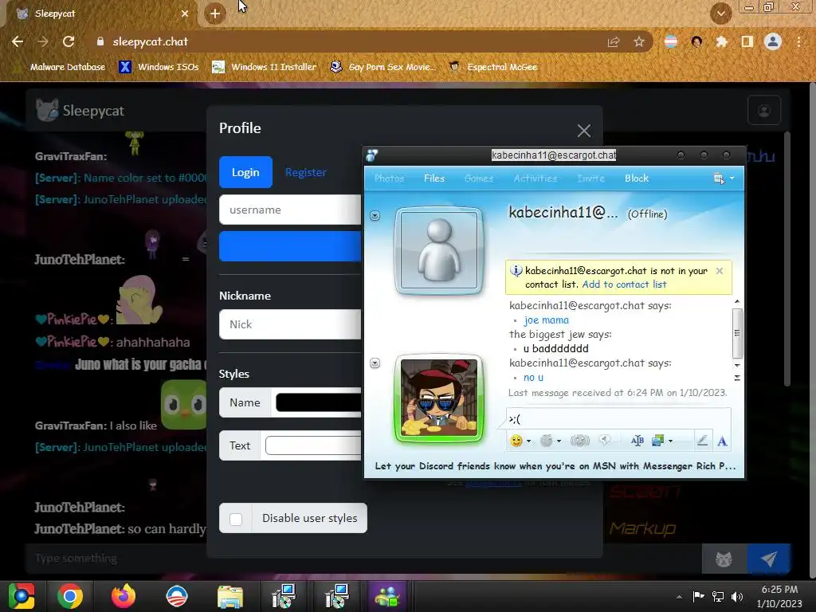Open the Malware Database bookmark
Image resolution: width=816 pixels, height=612 pixels.
(x=61, y=67)
